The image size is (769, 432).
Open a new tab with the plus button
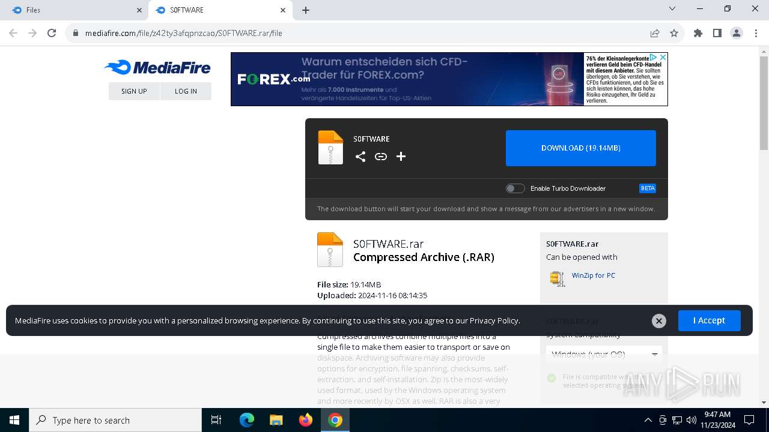306,10
